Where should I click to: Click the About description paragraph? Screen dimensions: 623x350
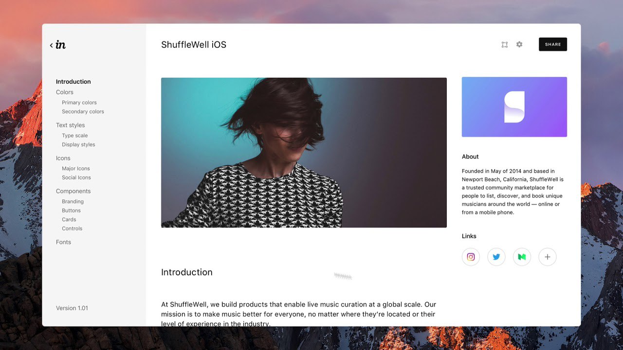[x=513, y=192]
